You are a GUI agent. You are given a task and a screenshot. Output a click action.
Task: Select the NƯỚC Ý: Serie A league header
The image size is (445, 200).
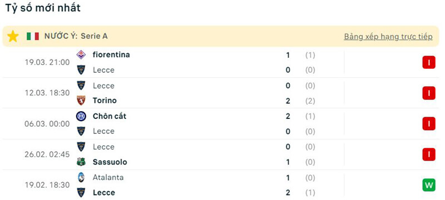click(76, 36)
